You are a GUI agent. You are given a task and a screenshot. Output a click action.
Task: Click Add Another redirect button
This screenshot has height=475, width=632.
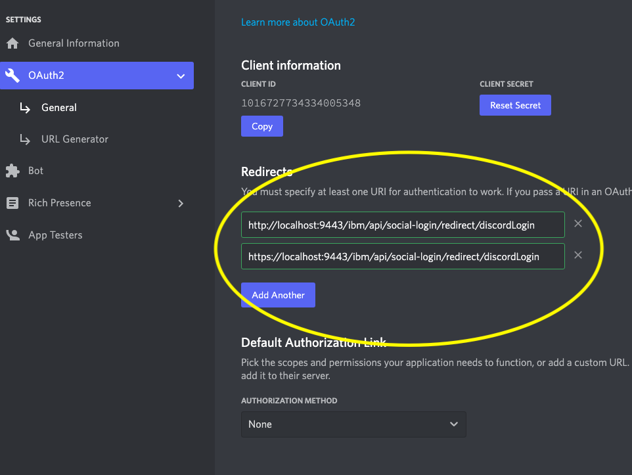point(278,295)
